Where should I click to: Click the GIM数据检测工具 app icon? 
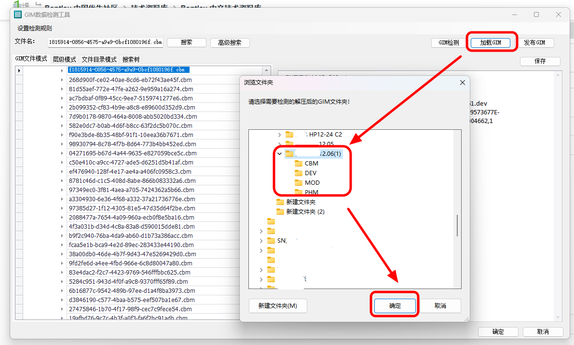click(x=17, y=14)
